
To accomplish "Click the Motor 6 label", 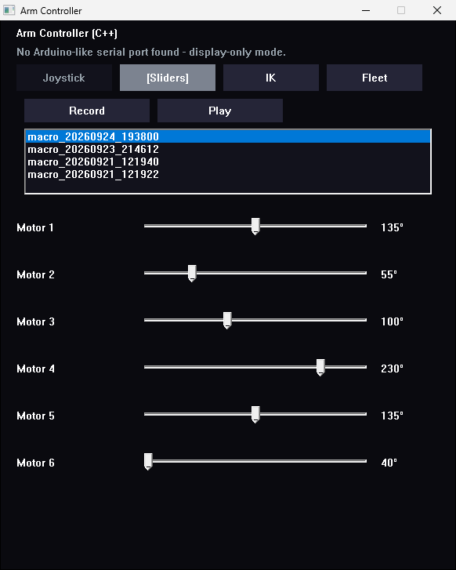I will click(35, 463).
